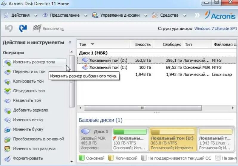Click the down arrow of Операции scrollbar
The image size is (238, 166).
[72, 162]
